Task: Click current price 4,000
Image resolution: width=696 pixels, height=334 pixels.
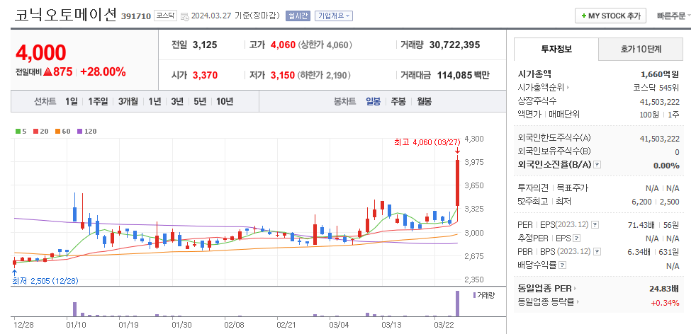Action: click(x=41, y=52)
